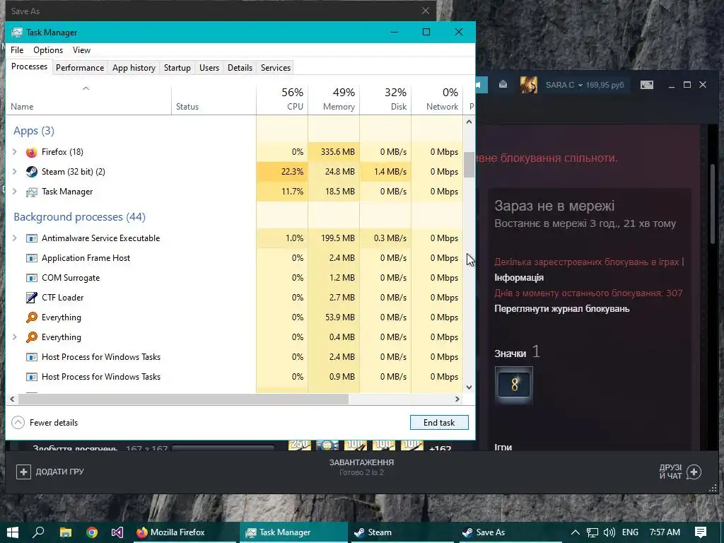Viewport: 724px width, 543px height.
Task: Click the sort arrow above Name column
Action: coord(86,88)
